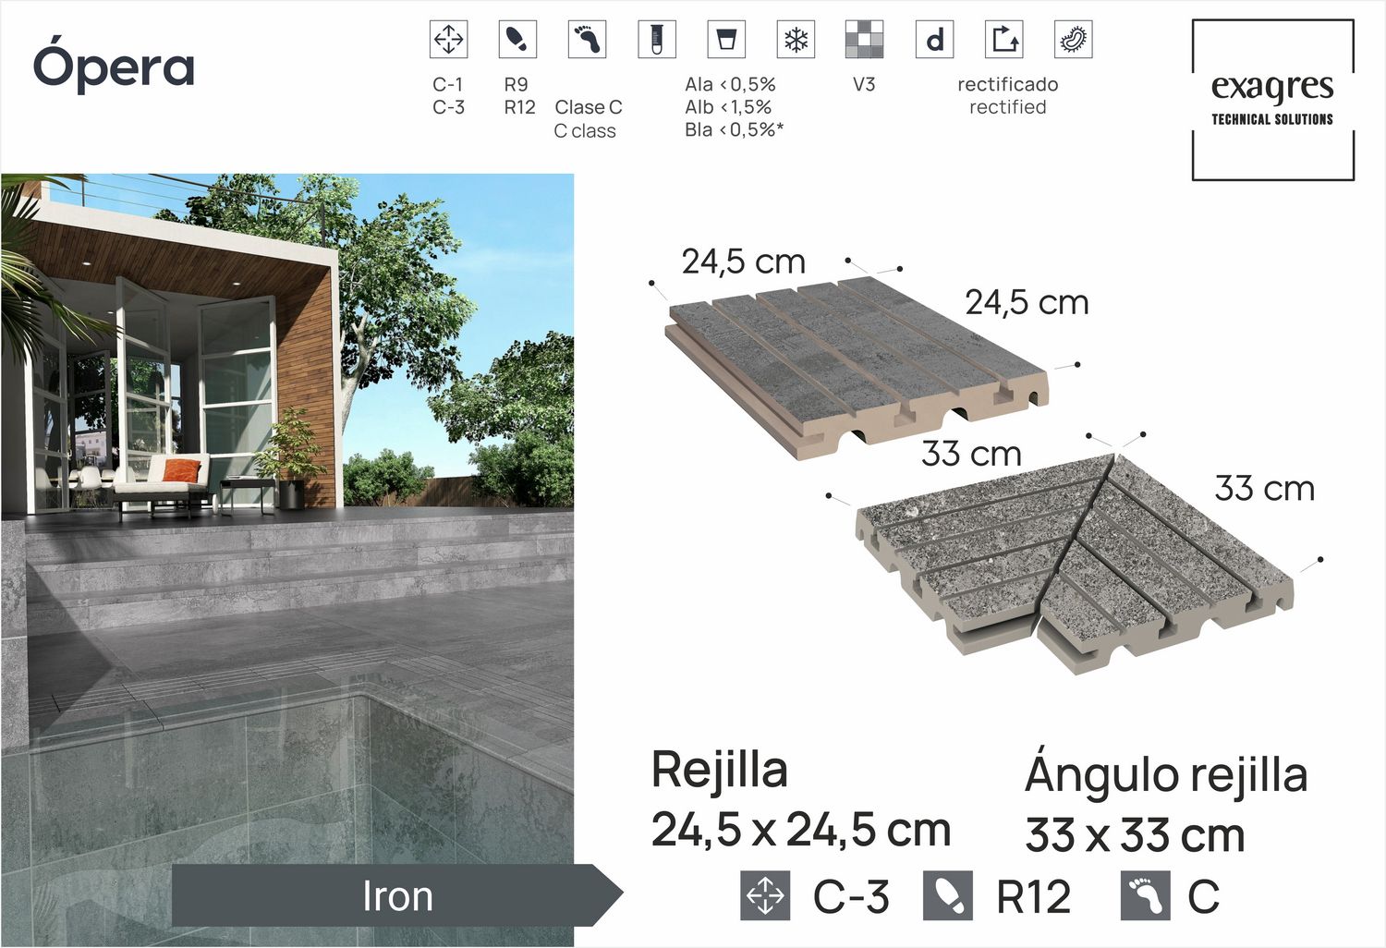Screen dimensions: 1386x948
Task: Select the Iron color banner
Action: pos(397,895)
